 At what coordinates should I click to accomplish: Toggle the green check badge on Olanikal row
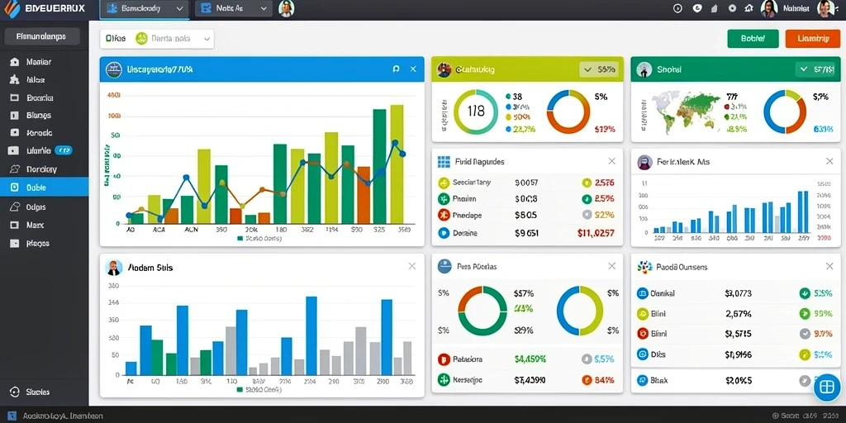[x=805, y=293]
